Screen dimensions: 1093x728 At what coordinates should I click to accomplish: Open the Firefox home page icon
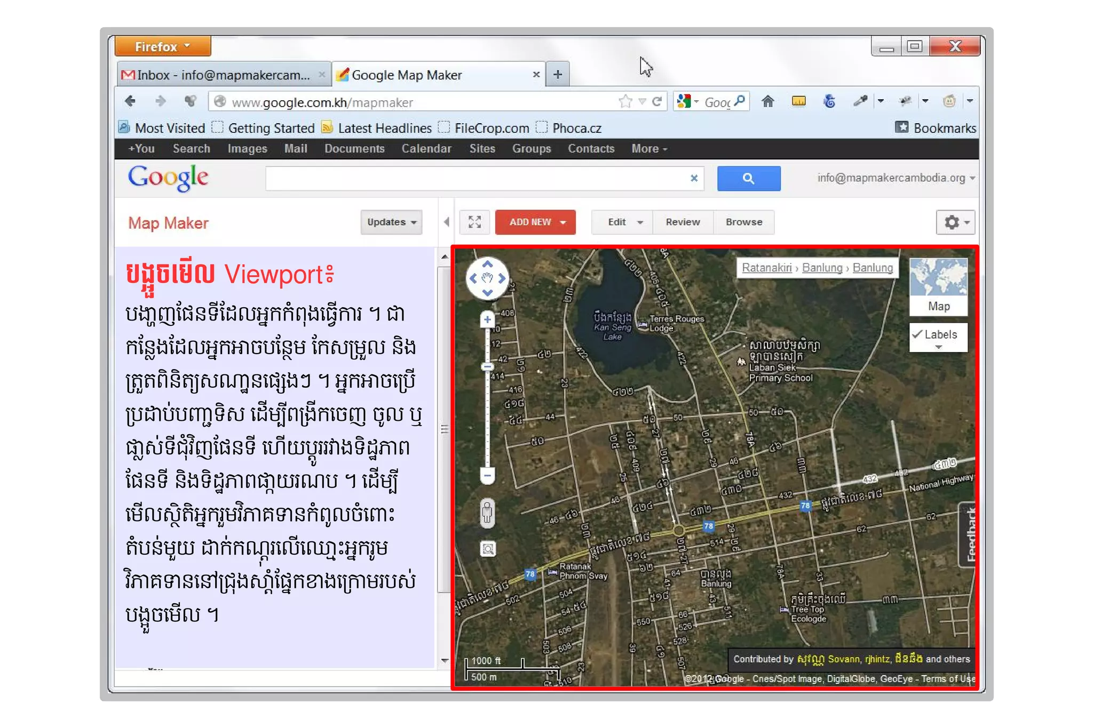click(x=767, y=101)
